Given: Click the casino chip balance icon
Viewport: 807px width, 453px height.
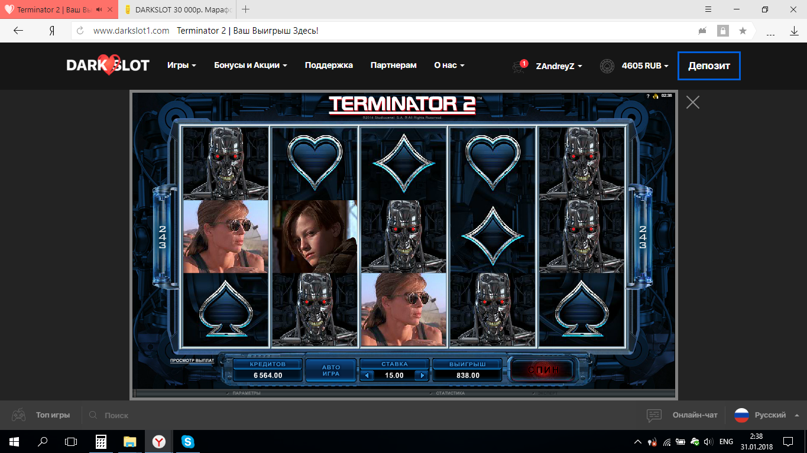Looking at the screenshot, I should click(x=607, y=66).
